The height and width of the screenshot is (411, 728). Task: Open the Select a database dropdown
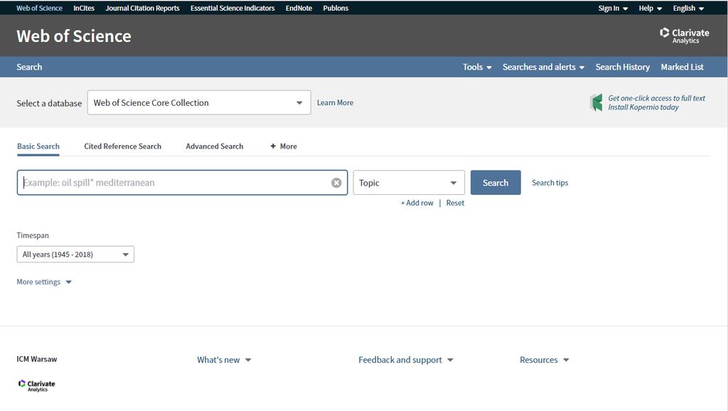[x=199, y=102]
